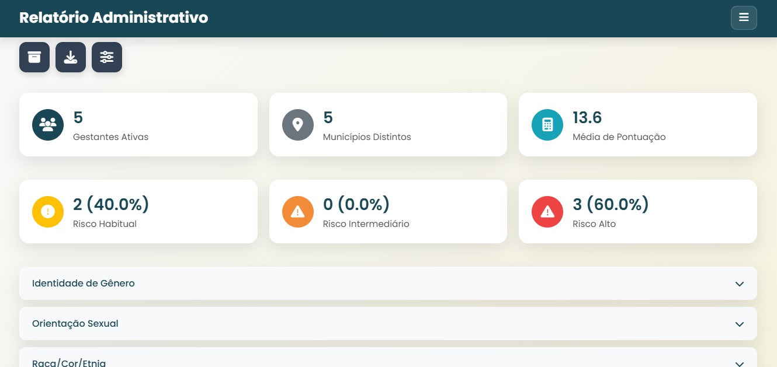Click the Gestantes Ativas people icon

[x=48, y=125]
